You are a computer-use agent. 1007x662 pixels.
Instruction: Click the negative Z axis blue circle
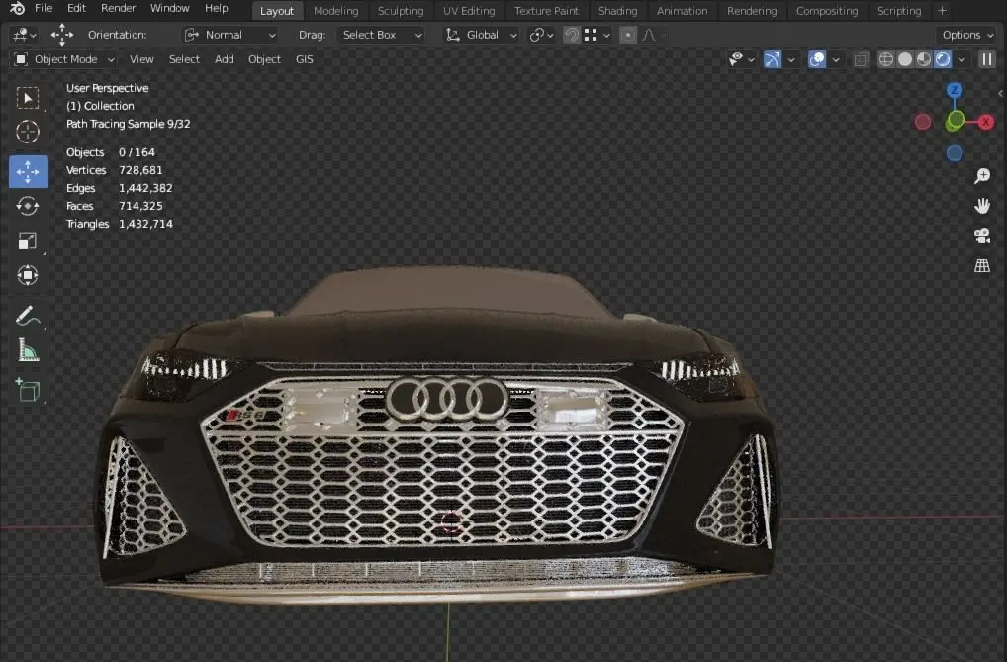tap(955, 153)
